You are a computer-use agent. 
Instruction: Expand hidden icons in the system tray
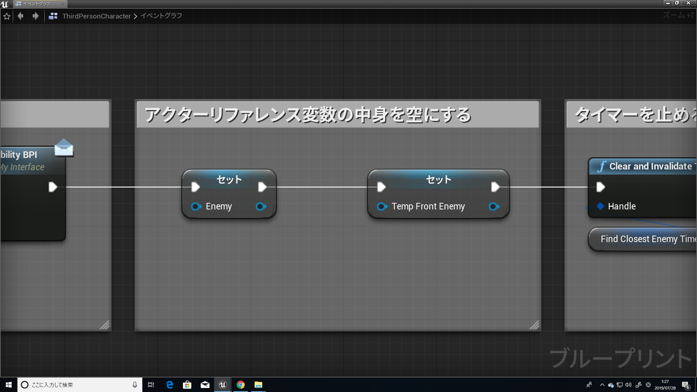pyautogui.click(x=602, y=384)
